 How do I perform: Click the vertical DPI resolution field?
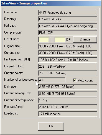60,40
